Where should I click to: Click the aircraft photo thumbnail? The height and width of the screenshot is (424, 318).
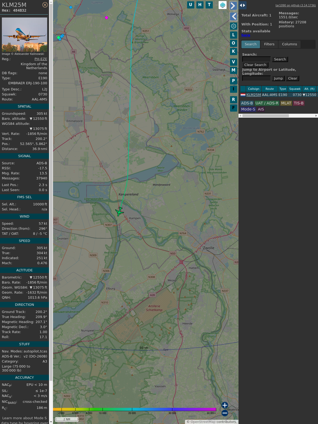point(24,34)
